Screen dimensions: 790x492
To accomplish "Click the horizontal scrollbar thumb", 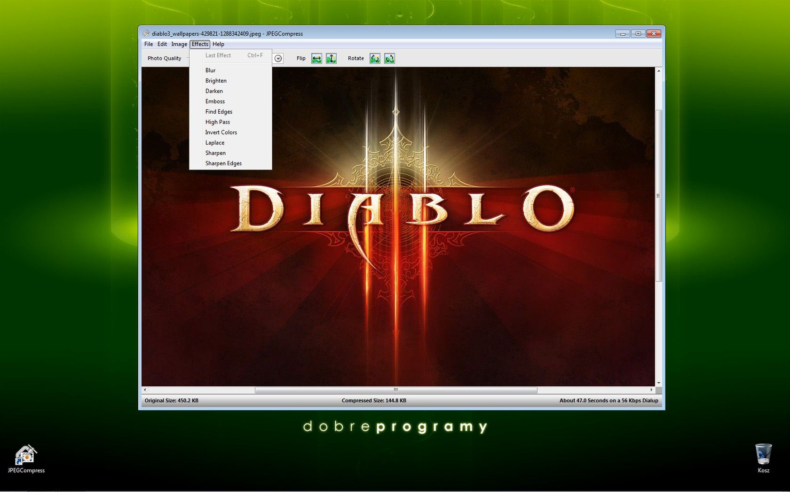I will 396,390.
